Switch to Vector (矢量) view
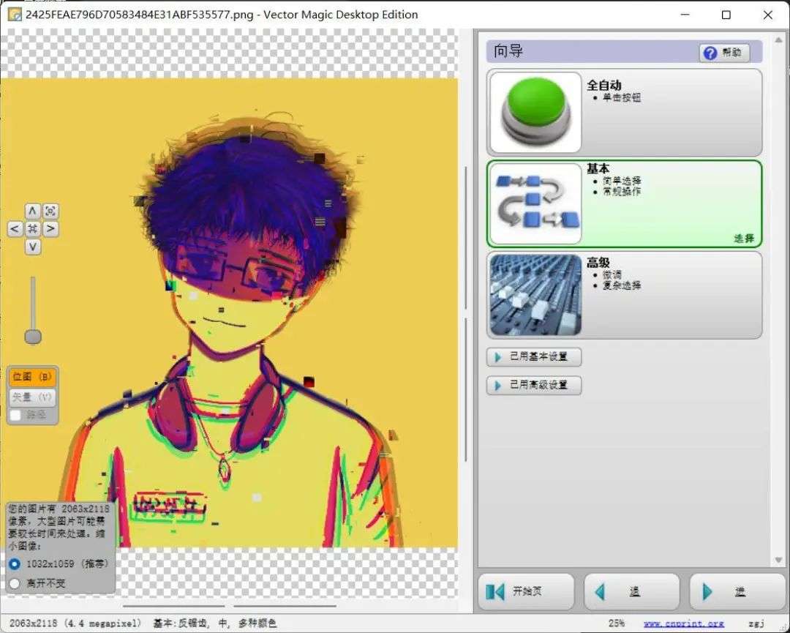 click(32, 397)
